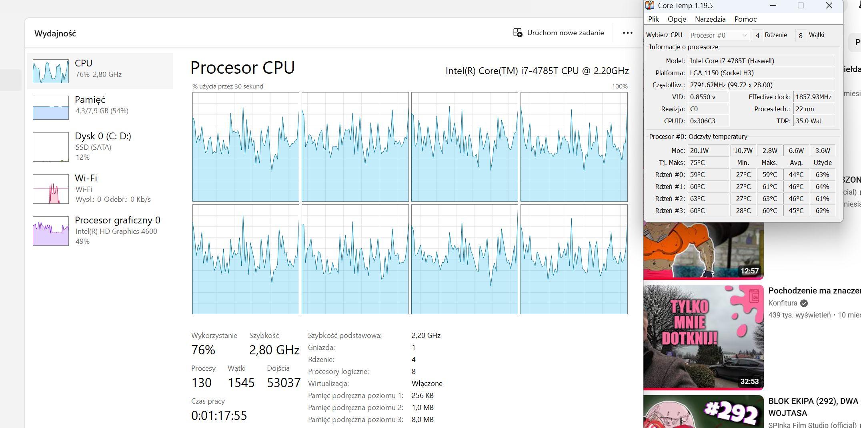Minimize the Core Temp window
This screenshot has width=861, height=428.
coord(773,6)
